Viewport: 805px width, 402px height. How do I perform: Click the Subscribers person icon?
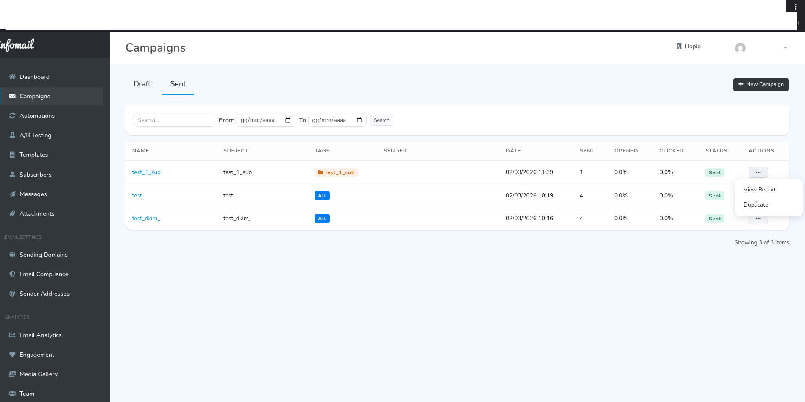12,175
